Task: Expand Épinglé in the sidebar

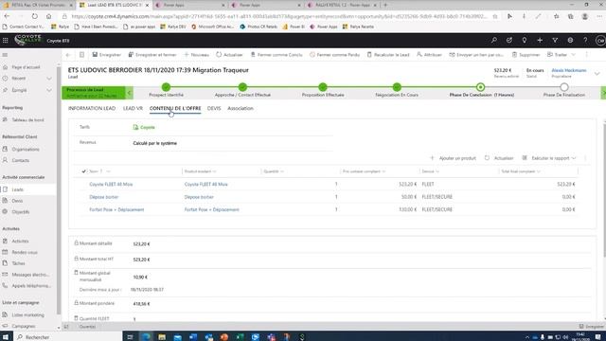Action: (x=49, y=90)
